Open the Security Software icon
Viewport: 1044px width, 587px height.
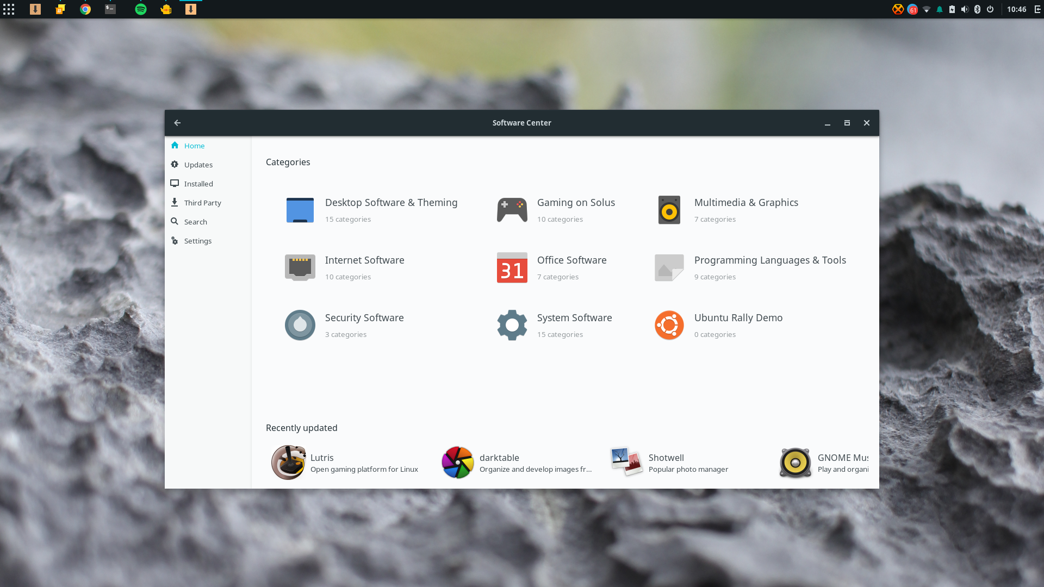tap(300, 325)
